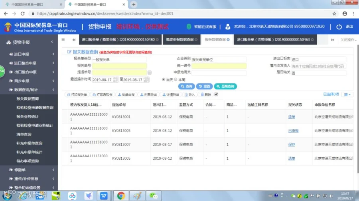Open 清单查询 in the sidebar
The image size is (359, 201).
coord(24,134)
